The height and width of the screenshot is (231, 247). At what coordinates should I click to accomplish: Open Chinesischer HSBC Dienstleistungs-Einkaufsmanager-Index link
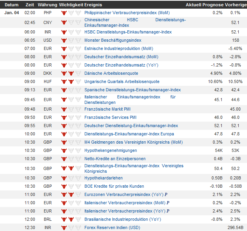135,22
